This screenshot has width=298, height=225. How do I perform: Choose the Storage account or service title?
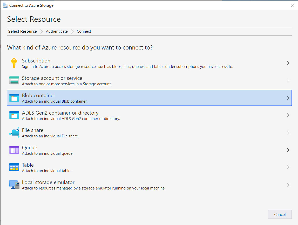point(52,78)
